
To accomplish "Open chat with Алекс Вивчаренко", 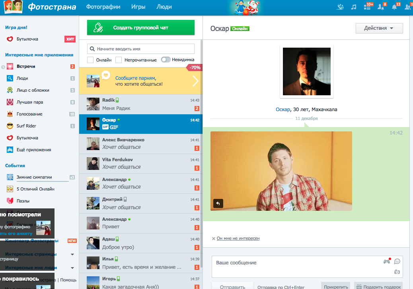I will 141,144.
